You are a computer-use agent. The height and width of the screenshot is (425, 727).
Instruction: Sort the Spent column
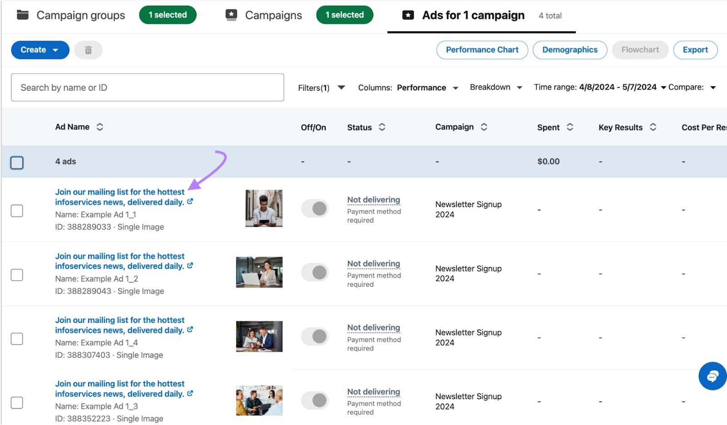[x=569, y=127]
